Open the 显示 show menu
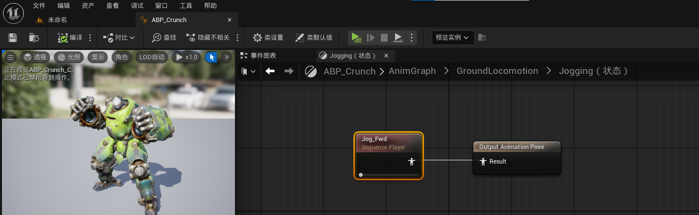699x215 pixels. point(98,57)
